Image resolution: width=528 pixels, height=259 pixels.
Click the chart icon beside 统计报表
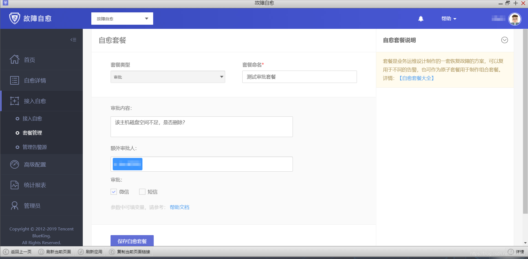pyautogui.click(x=15, y=185)
